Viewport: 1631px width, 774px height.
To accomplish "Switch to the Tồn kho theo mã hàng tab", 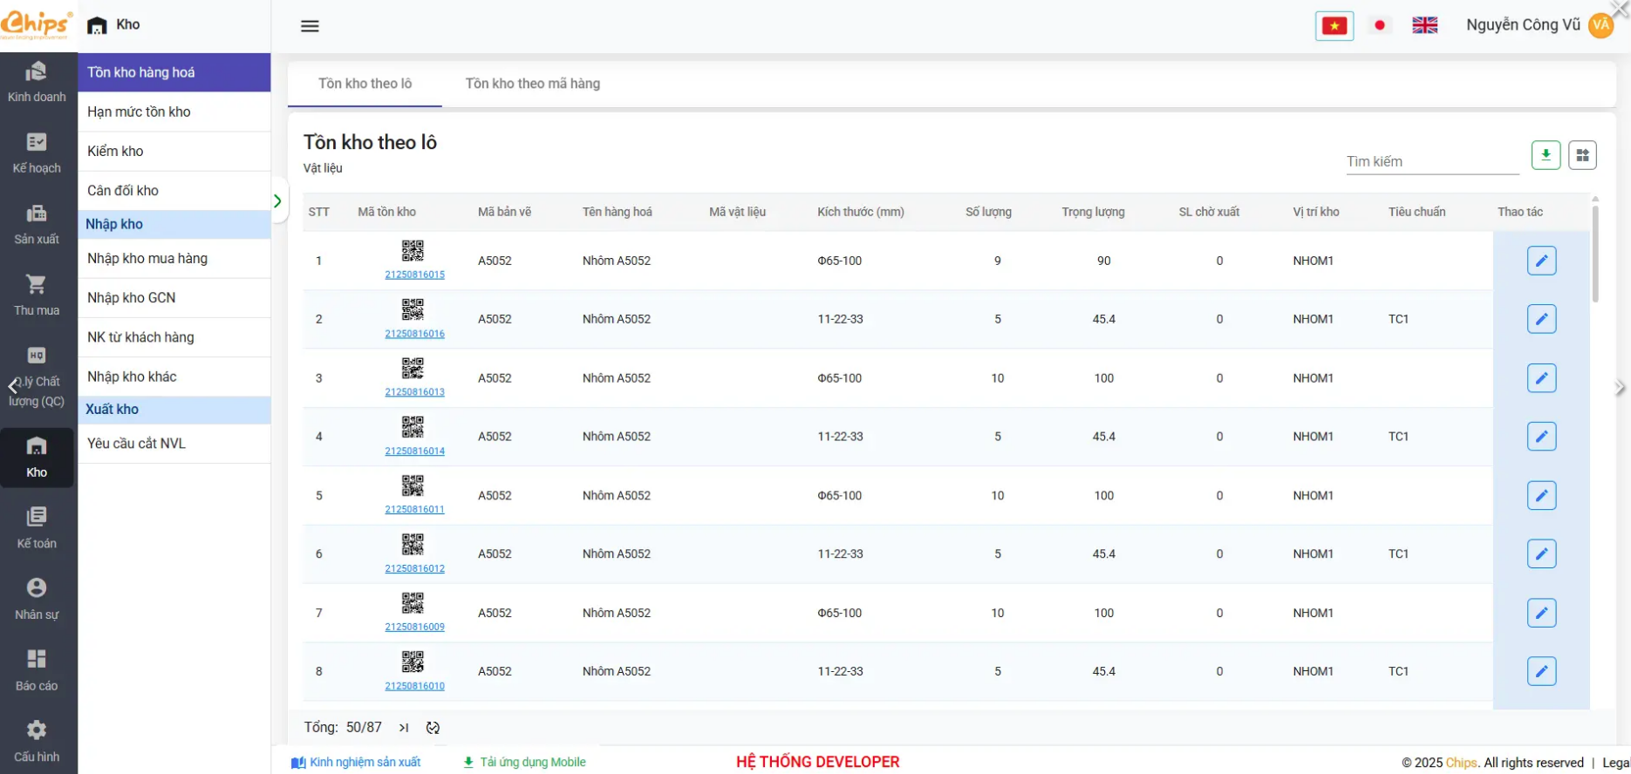I will (x=532, y=84).
